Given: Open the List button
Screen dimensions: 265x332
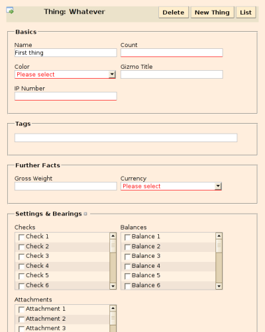Looking at the screenshot, I should coord(246,13).
